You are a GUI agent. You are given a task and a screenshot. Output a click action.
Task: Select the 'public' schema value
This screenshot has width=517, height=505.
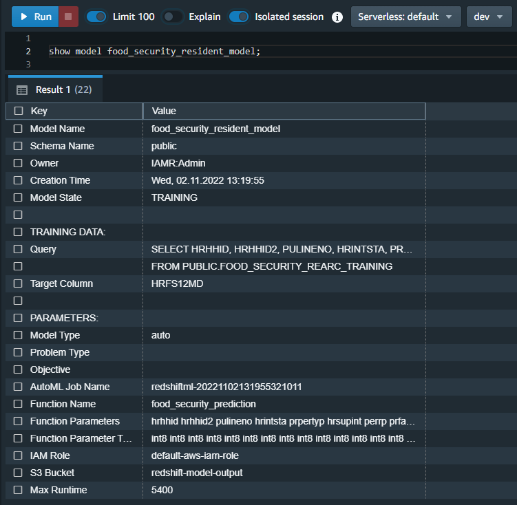pos(164,146)
